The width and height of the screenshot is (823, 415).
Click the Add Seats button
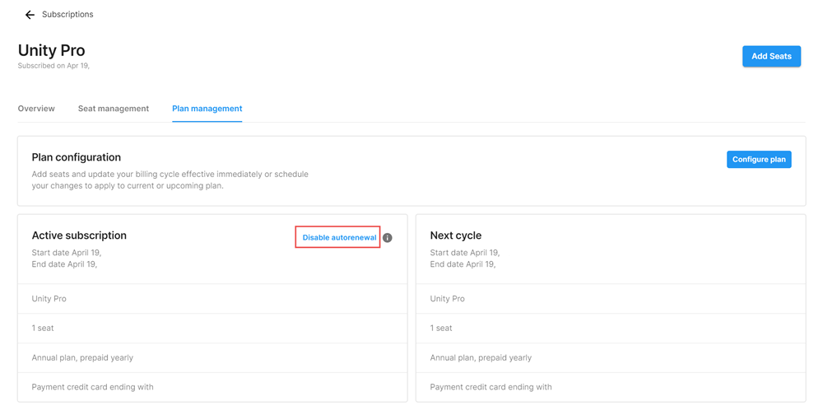click(x=771, y=56)
